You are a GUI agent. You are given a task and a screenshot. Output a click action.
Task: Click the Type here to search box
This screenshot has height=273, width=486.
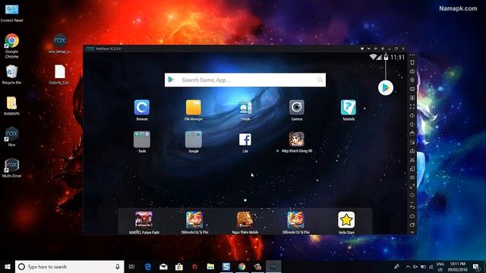69,266
